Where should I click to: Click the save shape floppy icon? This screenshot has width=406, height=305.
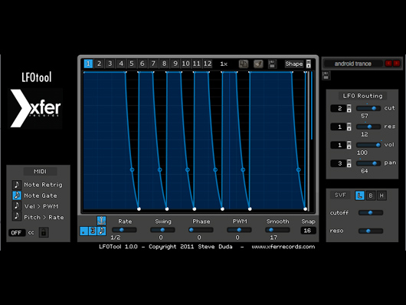272,64
